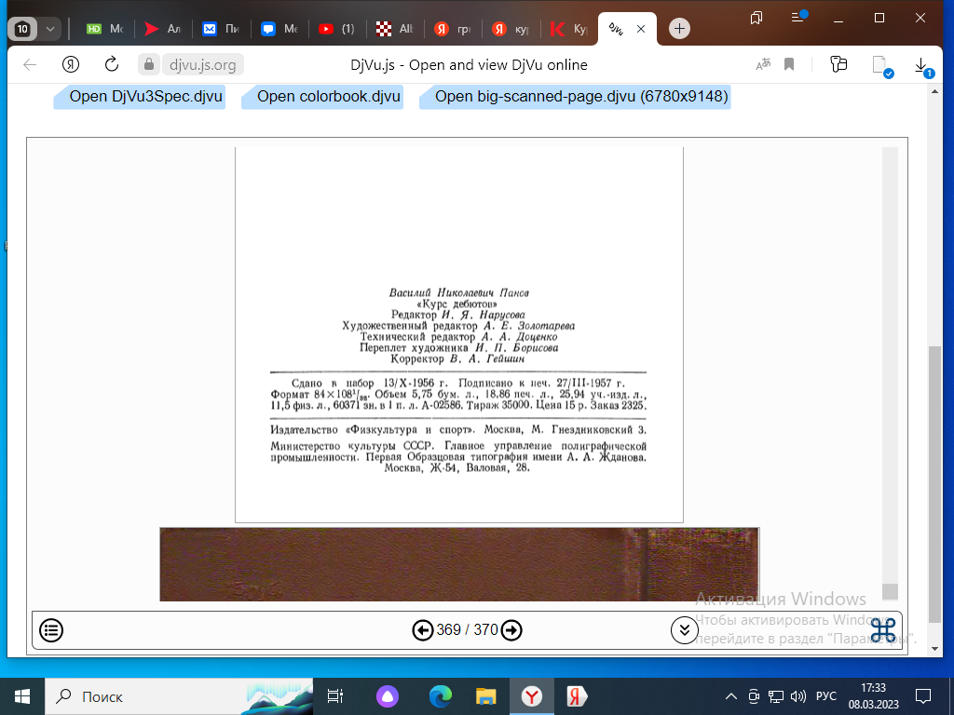Bookmark this page in address bar

tap(789, 64)
